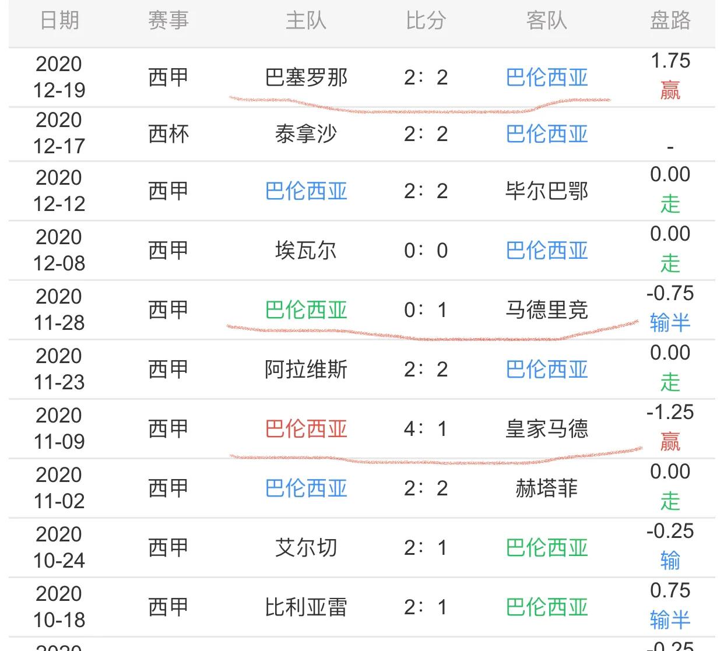Select the 泰拿沙 team name
The image size is (724, 651).
[305, 134]
